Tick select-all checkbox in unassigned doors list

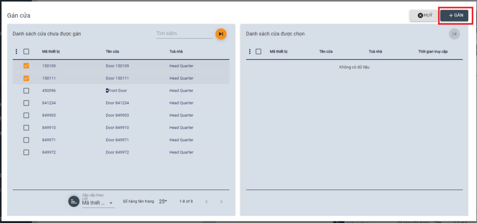(x=26, y=52)
